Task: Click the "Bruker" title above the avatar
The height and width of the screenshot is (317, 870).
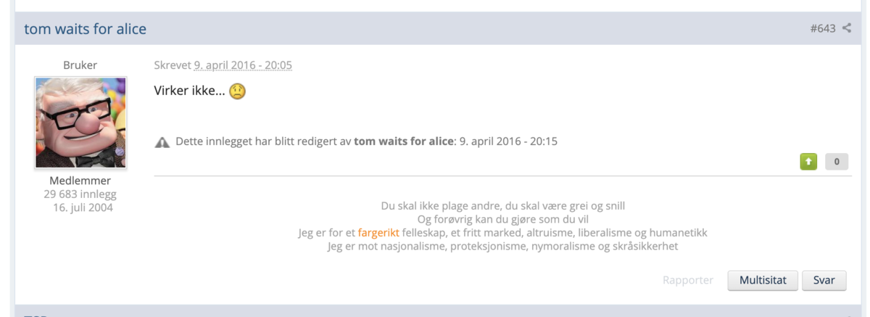Action: pos(80,65)
